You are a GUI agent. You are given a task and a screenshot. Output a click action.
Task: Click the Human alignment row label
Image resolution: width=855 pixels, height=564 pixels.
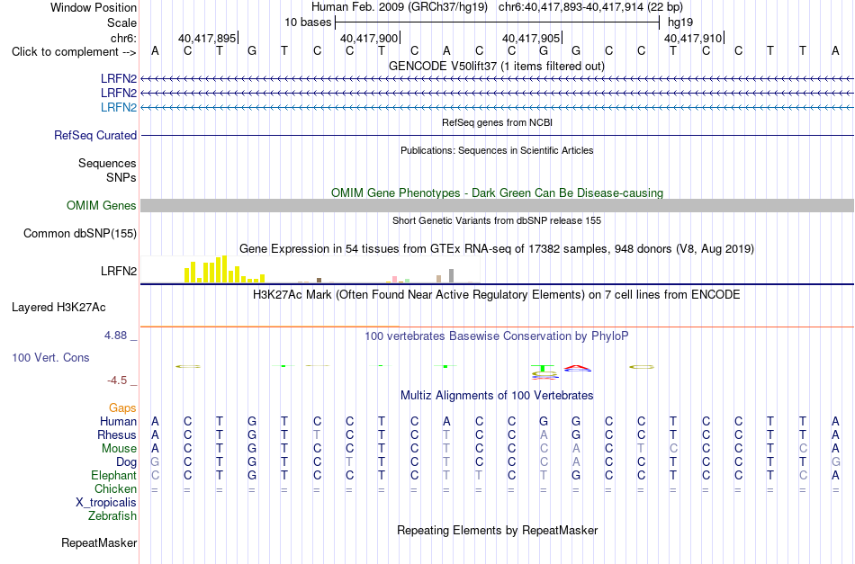tap(118, 421)
